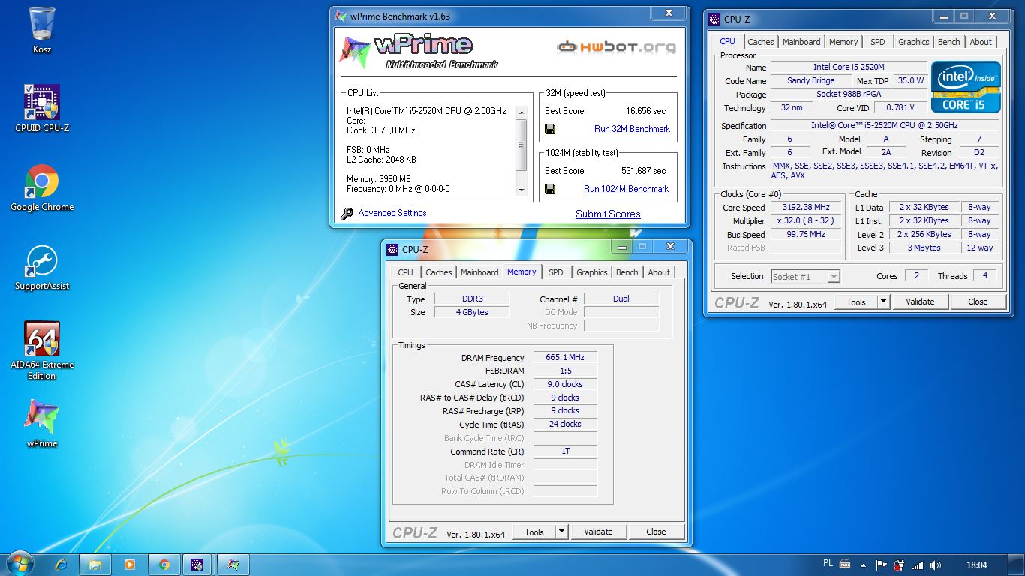Screen dimensions: 1025x576
Task: Click the 1024M Best Score 531,687 sec
Action: [x=643, y=170]
